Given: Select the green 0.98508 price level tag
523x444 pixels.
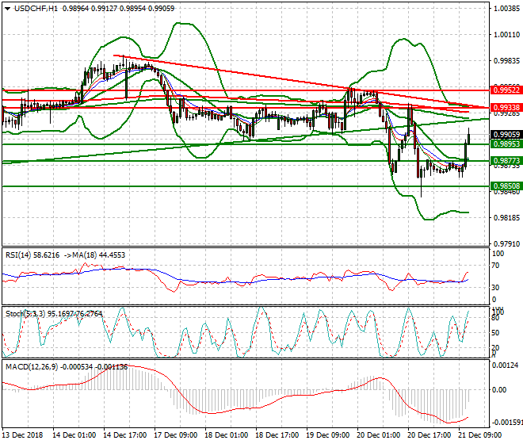Looking at the screenshot, I should tap(506, 186).
